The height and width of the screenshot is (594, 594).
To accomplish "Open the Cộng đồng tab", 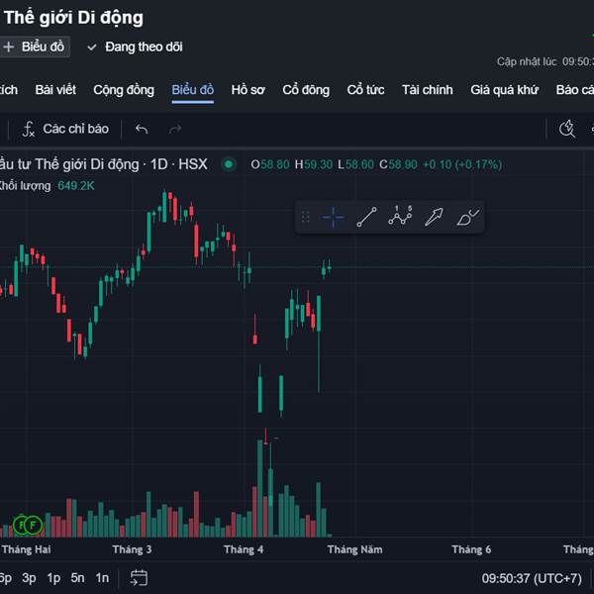I will (x=124, y=90).
